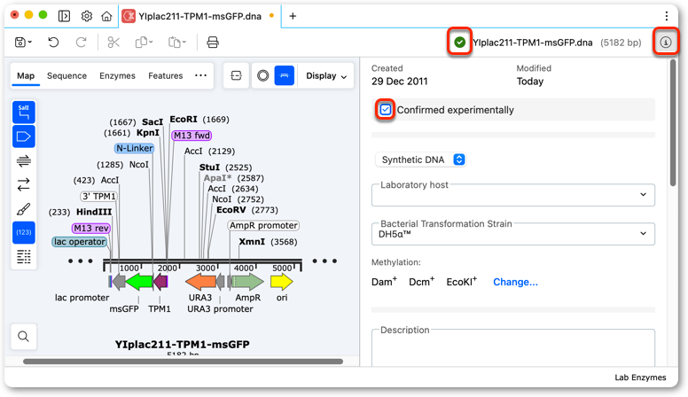
Task: Select the feature color brush icon
Action: tap(24, 209)
